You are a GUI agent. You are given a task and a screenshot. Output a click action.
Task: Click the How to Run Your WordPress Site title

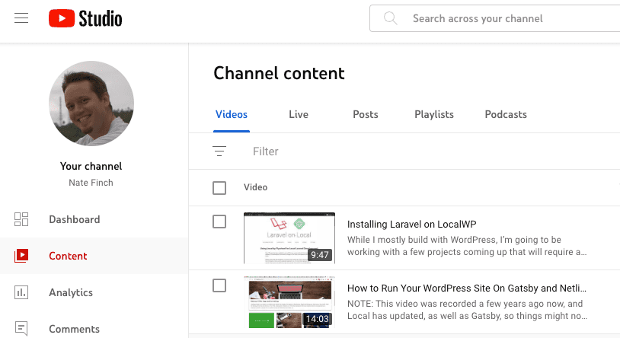click(x=467, y=289)
